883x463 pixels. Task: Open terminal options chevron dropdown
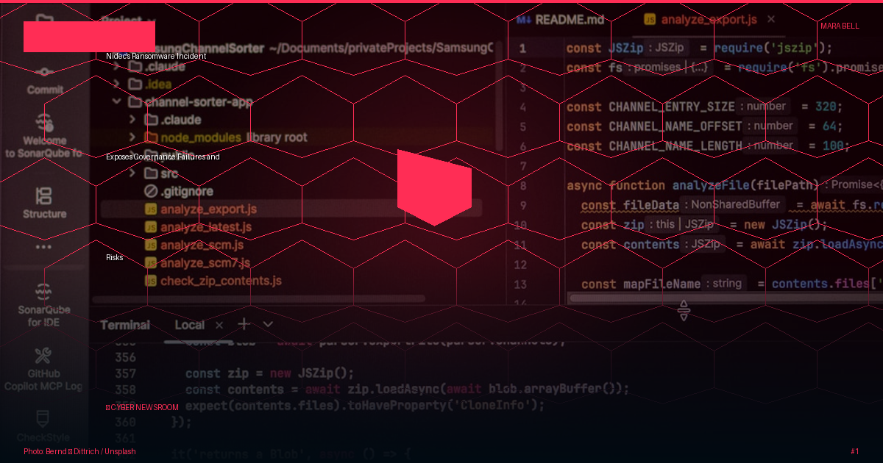coord(268,324)
